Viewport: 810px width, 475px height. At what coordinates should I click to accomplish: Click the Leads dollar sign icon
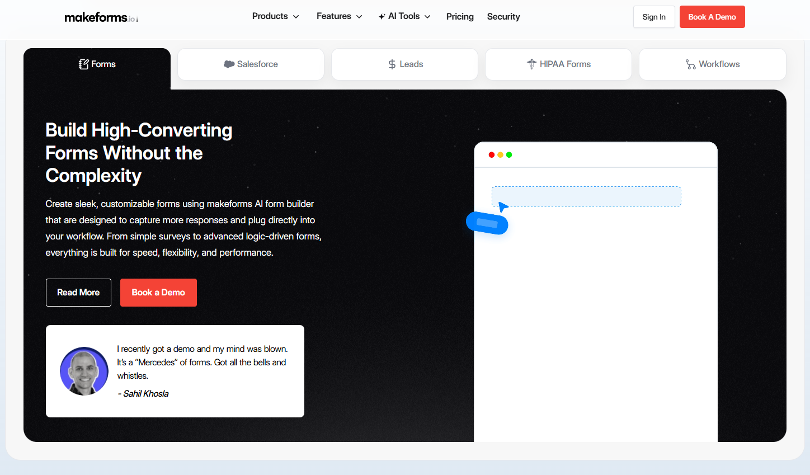[392, 64]
